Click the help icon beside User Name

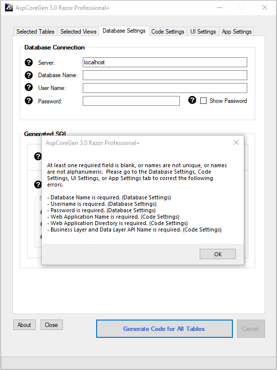[x=29, y=87]
